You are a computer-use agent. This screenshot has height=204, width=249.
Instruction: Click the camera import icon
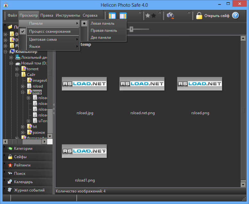click(x=170, y=16)
